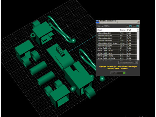Click the Metal Weights scale icon
The height and width of the screenshot is (117, 156).
pos(97,21)
